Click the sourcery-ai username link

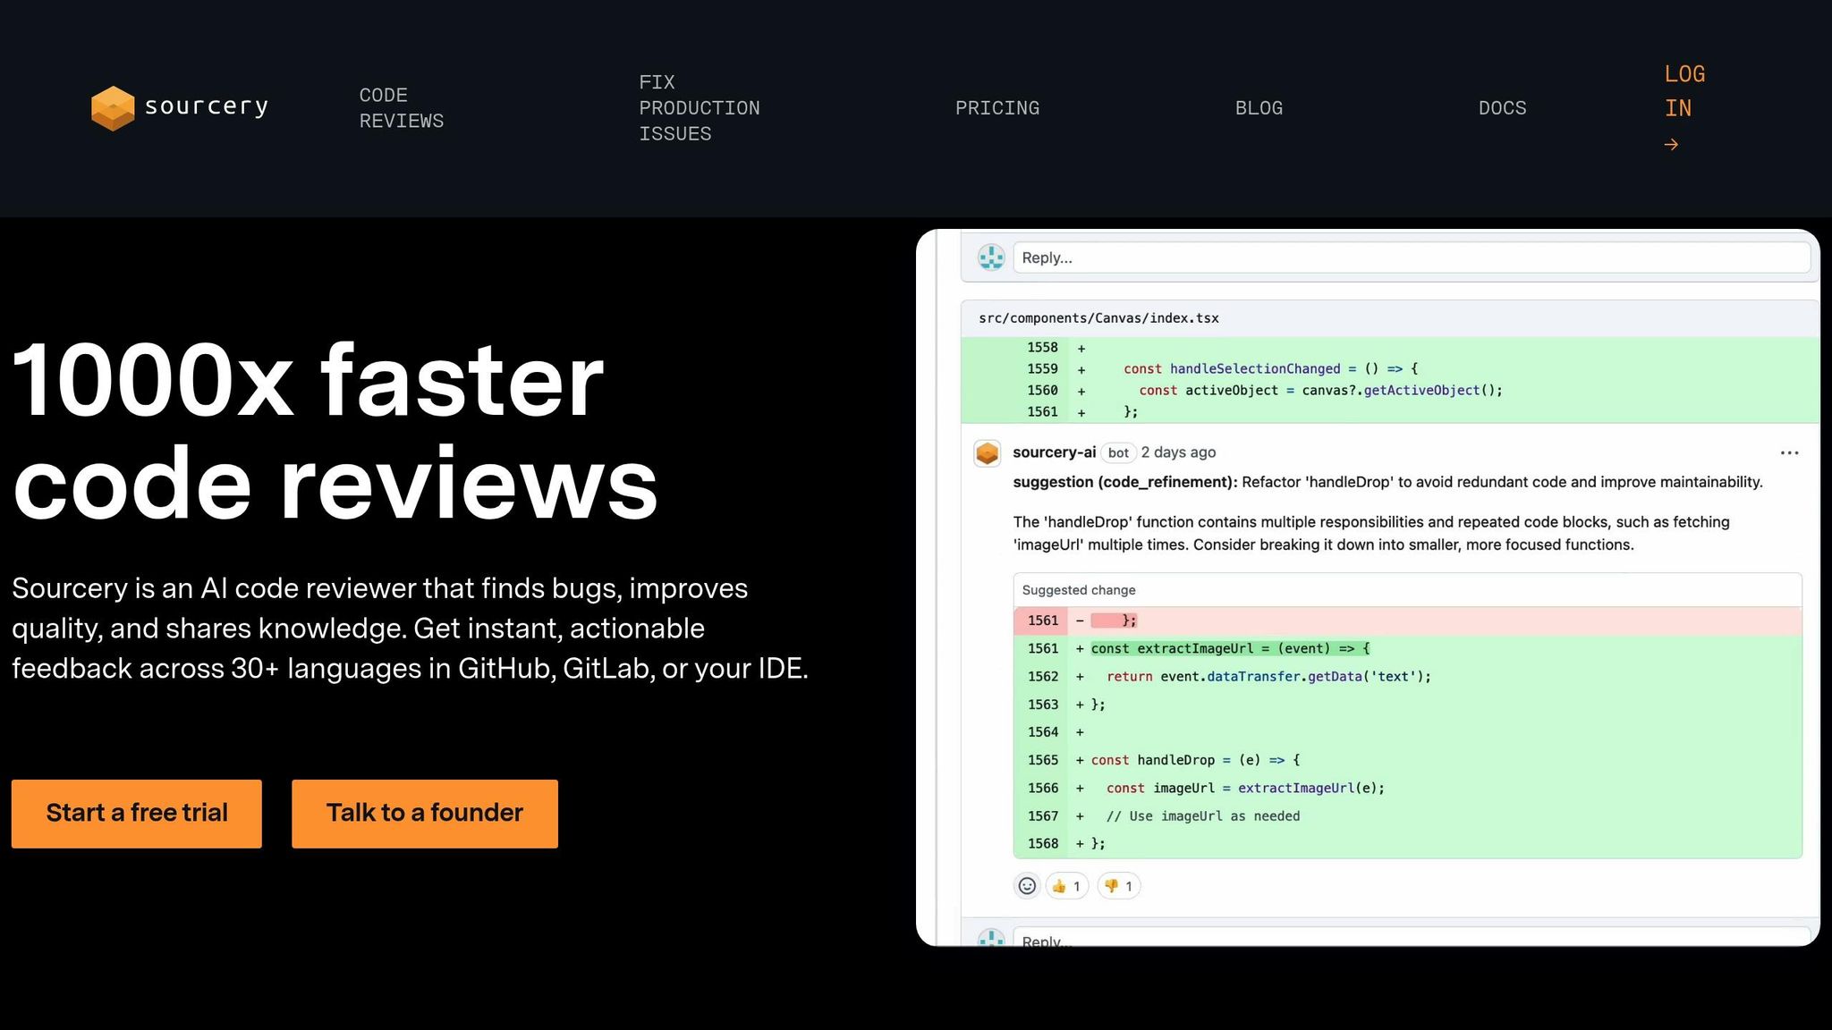tap(1054, 452)
